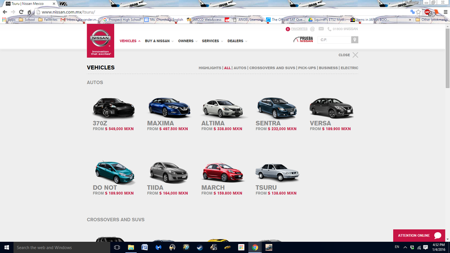Show hidden system tray icons
The image size is (450, 253).
(405, 247)
